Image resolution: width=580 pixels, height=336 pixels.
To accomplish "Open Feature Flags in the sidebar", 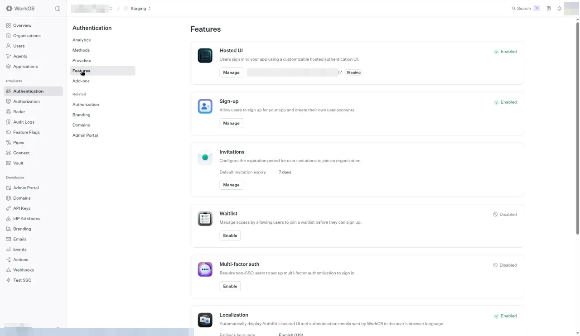I will coord(33,132).
